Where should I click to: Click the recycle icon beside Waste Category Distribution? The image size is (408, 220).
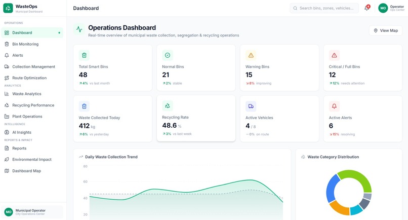point(303,157)
